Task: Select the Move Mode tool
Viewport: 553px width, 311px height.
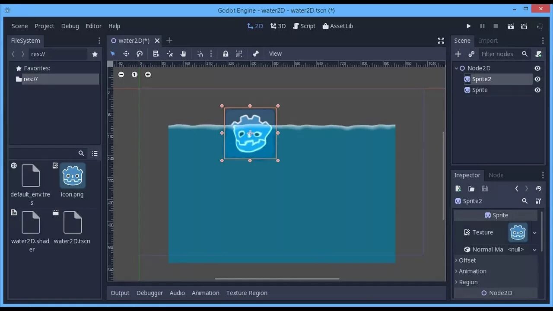Action: coord(126,54)
